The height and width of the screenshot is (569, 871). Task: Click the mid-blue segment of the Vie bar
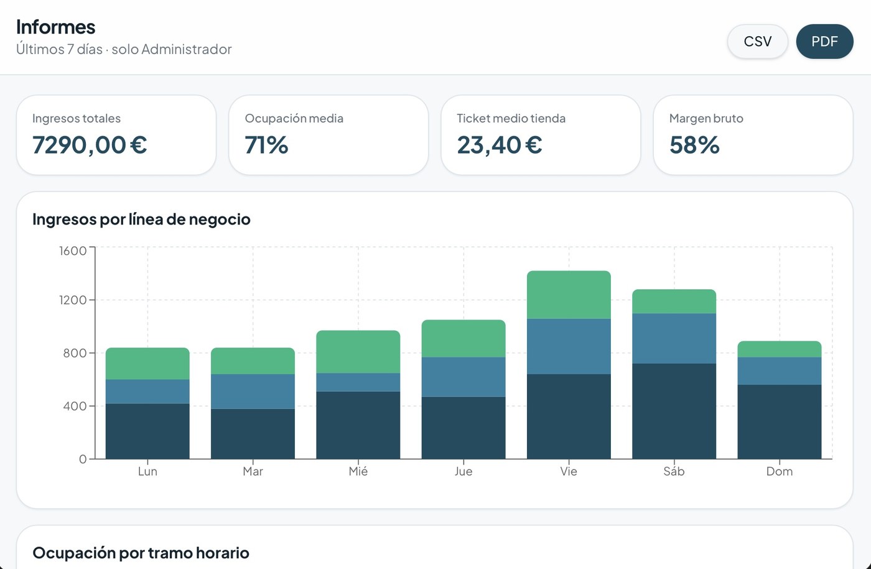tap(569, 346)
